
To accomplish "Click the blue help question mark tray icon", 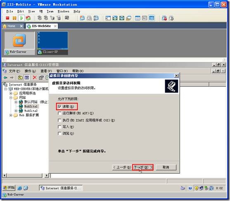I will [190, 188].
